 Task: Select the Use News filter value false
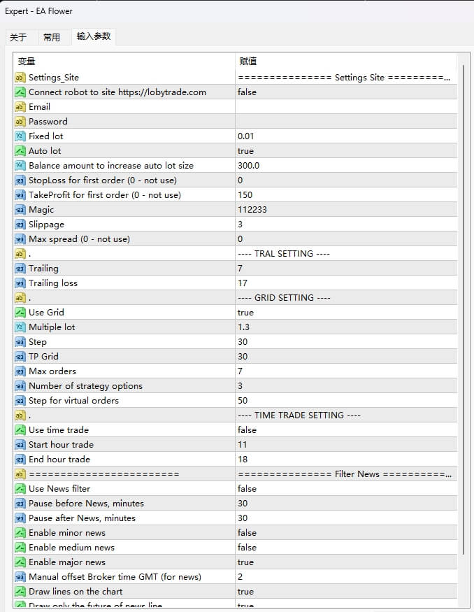[247, 489]
